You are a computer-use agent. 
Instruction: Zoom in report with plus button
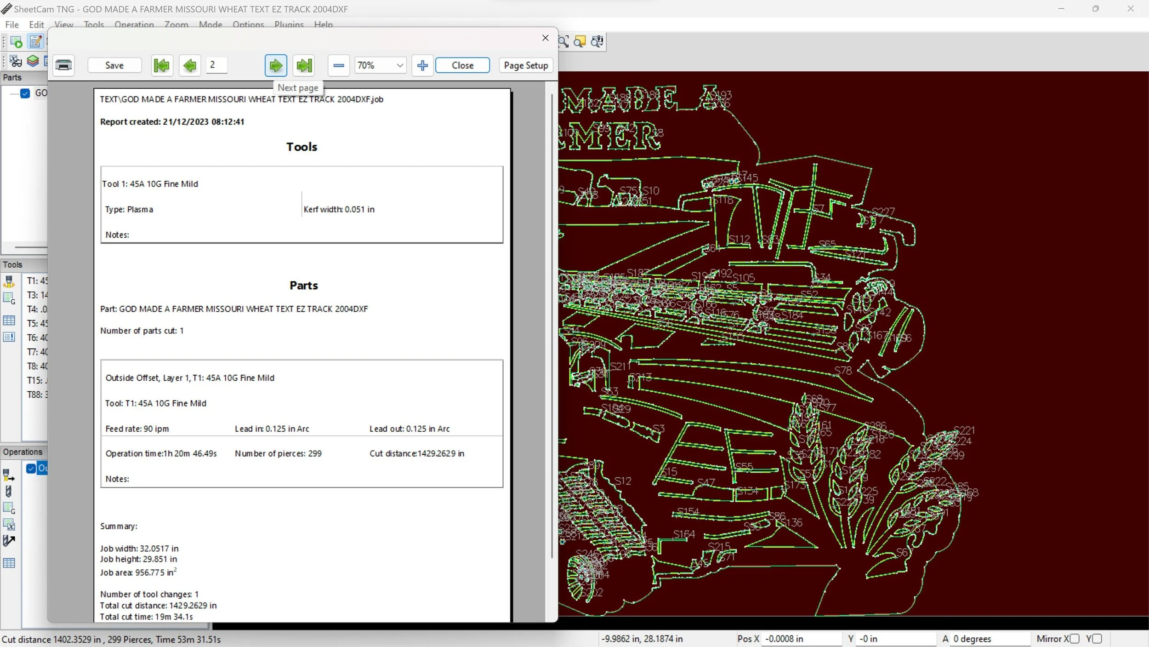tap(422, 65)
